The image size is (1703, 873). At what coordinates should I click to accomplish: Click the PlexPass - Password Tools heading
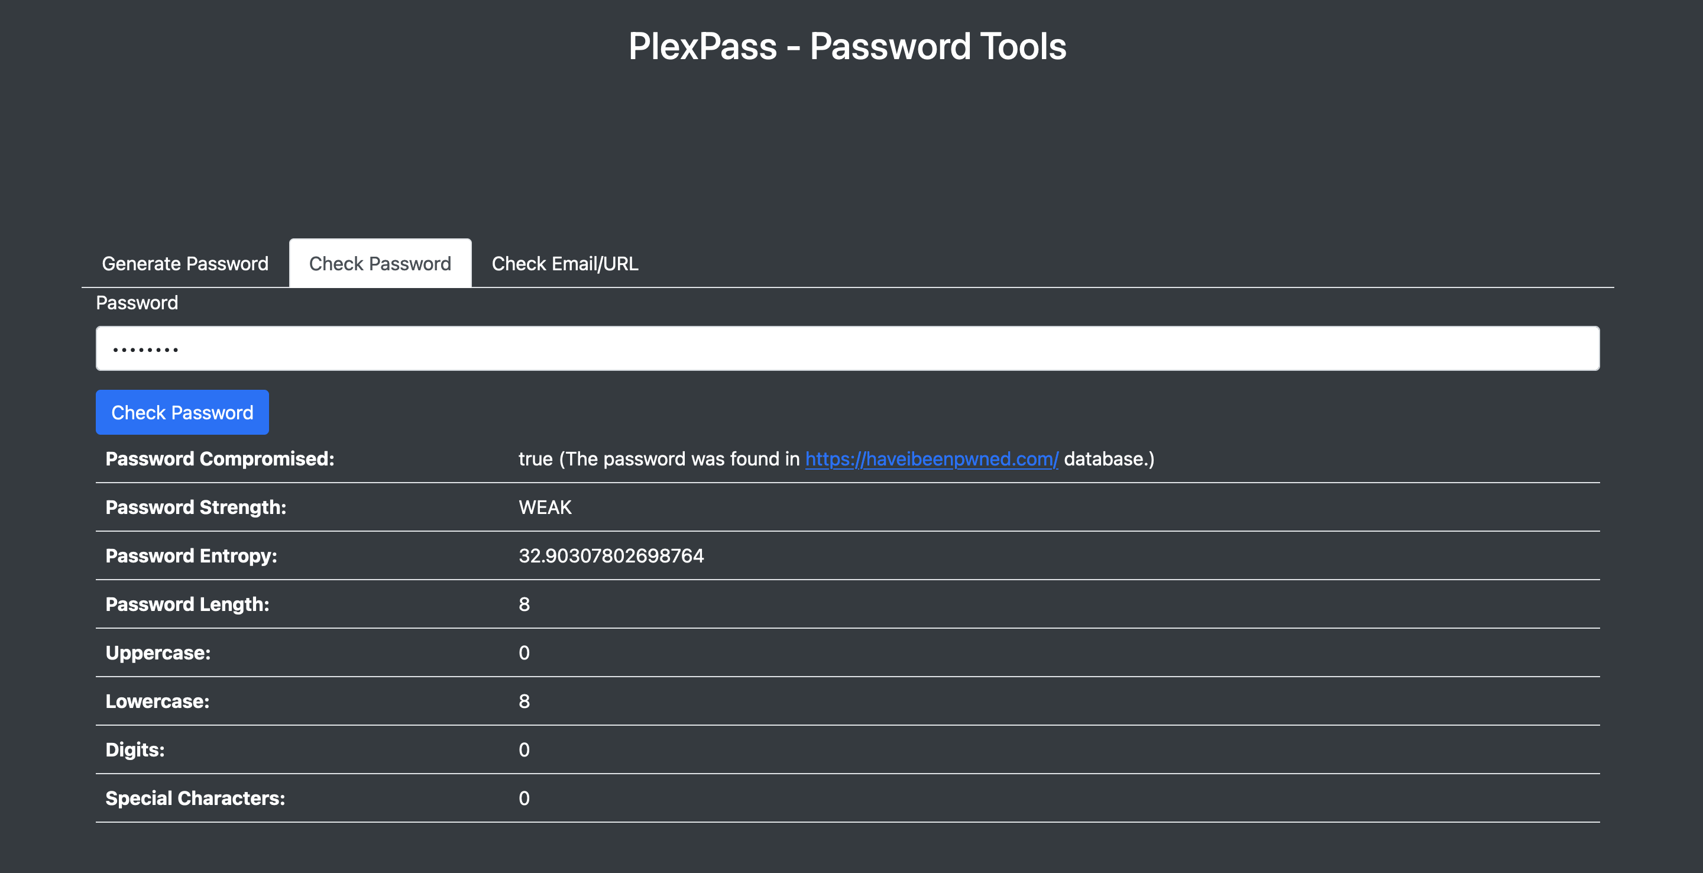point(847,46)
